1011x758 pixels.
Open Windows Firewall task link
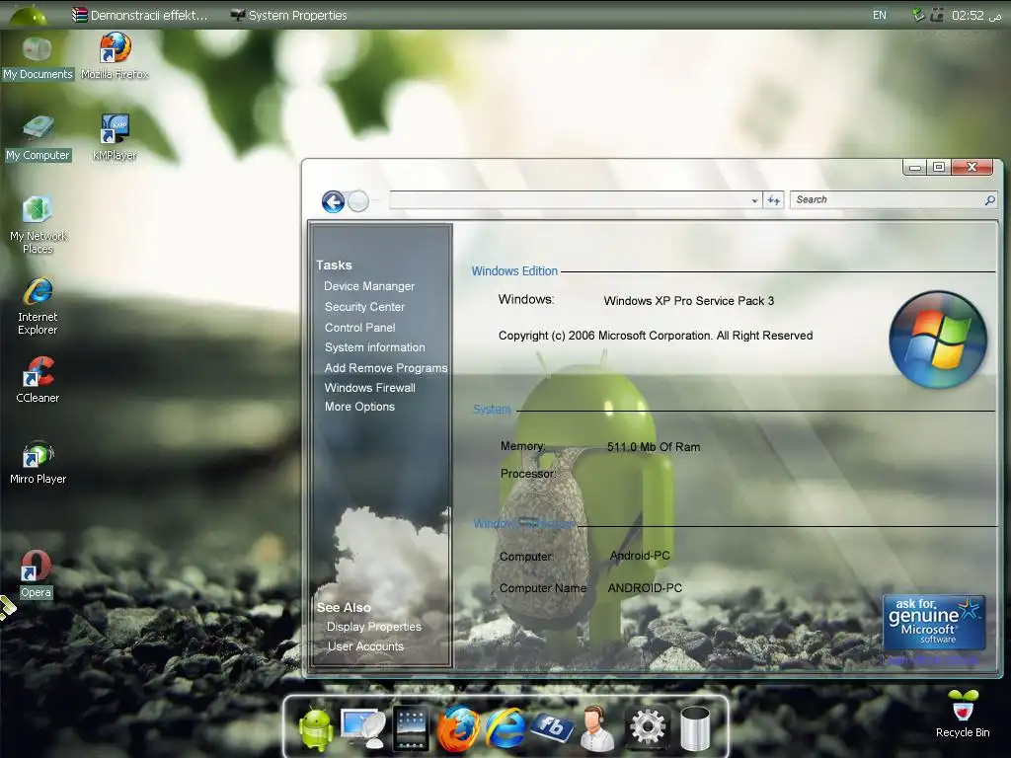369,387
